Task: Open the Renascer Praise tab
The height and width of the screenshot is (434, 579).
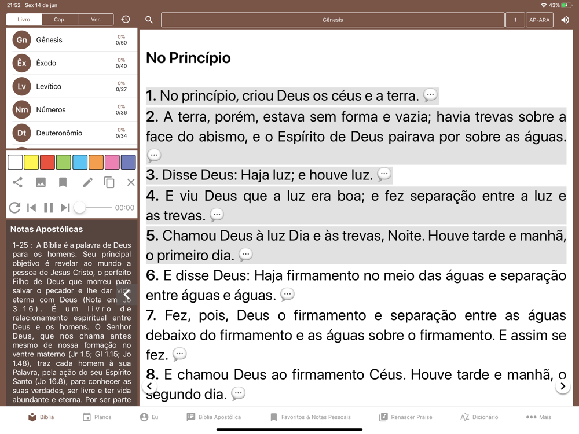Action: [x=406, y=417]
